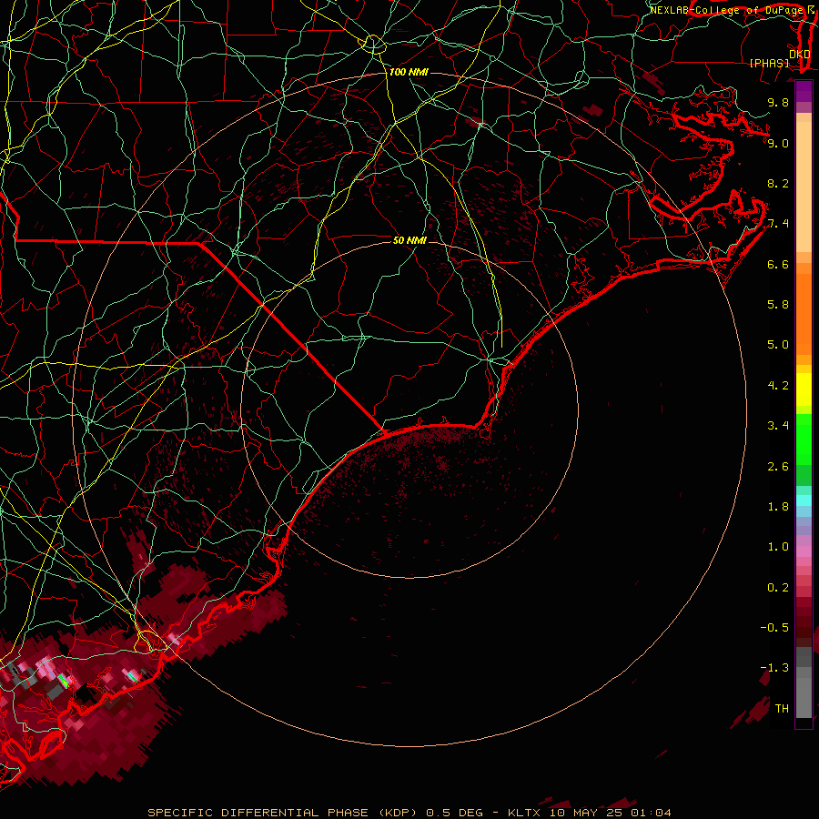Click the 7.4 scale value
The image size is (819, 819).
click(x=778, y=224)
